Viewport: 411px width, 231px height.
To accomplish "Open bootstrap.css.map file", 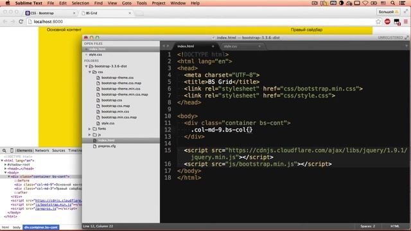I will (x=116, y=106).
